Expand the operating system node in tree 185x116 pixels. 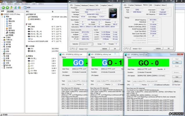(2, 40)
